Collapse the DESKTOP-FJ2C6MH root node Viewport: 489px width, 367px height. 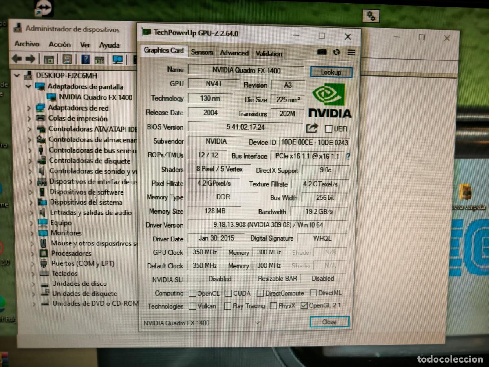[x=17, y=75]
